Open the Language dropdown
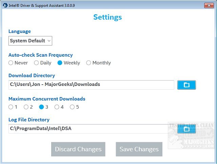 [x=30, y=41]
